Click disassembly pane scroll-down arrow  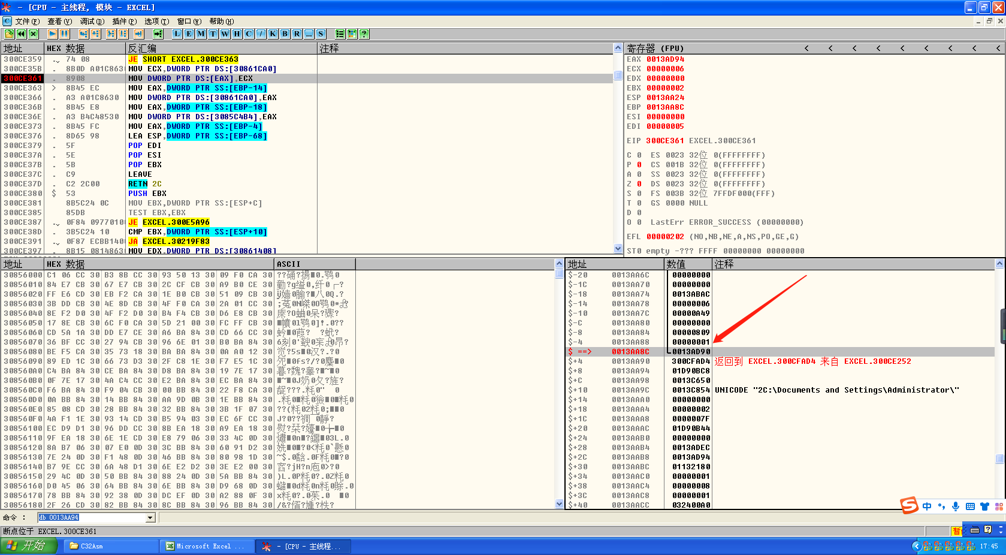tap(618, 249)
